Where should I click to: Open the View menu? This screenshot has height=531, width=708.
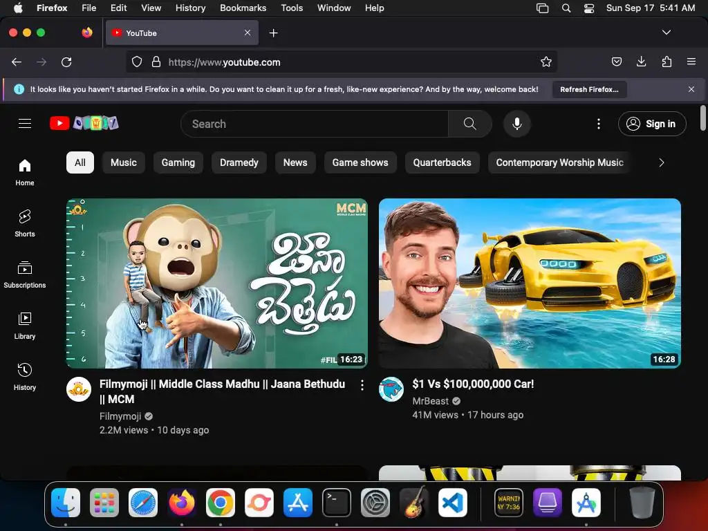tap(151, 8)
